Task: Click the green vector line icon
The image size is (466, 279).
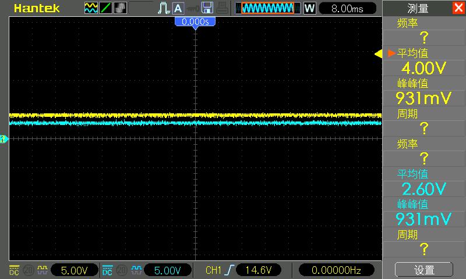Action: (106, 8)
